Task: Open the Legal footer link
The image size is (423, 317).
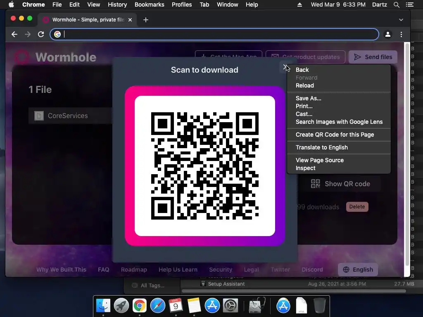Action: coord(252,270)
